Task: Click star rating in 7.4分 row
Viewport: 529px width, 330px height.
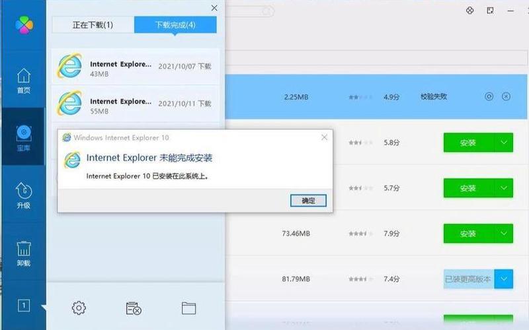Action: [x=360, y=279]
